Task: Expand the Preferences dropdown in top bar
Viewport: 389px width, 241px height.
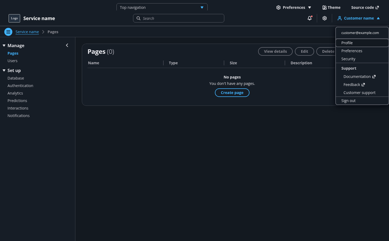Action: tap(294, 7)
